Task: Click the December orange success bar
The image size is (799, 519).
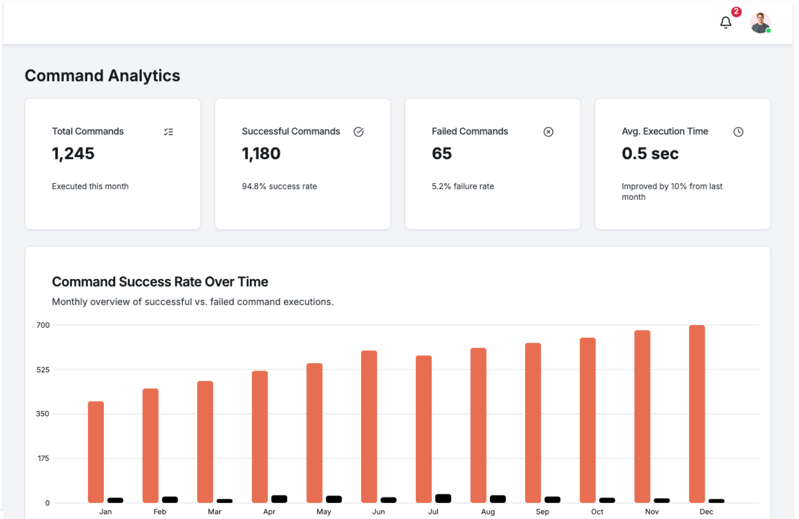Action: click(x=697, y=414)
